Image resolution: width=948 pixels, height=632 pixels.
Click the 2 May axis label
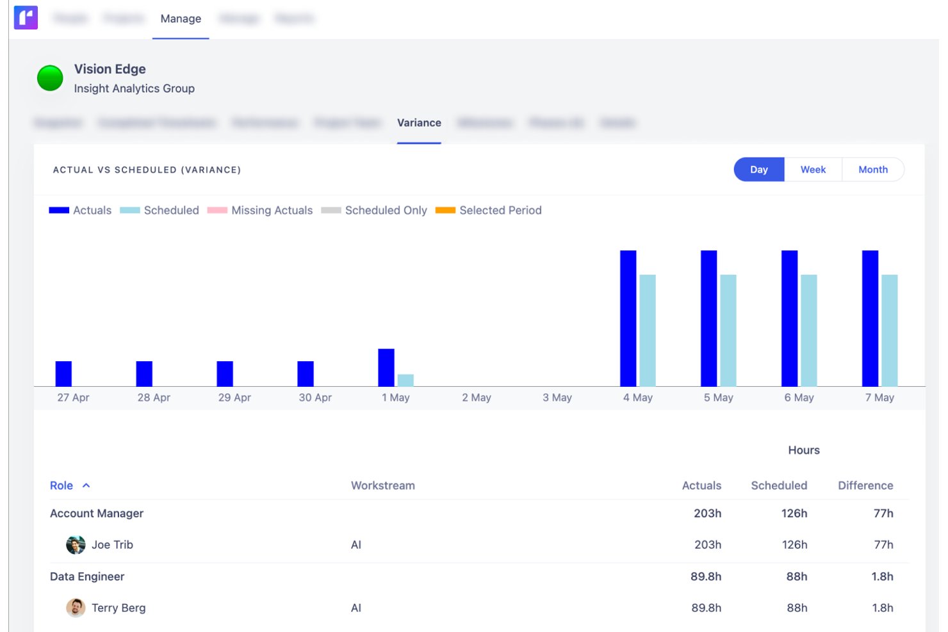[477, 398]
